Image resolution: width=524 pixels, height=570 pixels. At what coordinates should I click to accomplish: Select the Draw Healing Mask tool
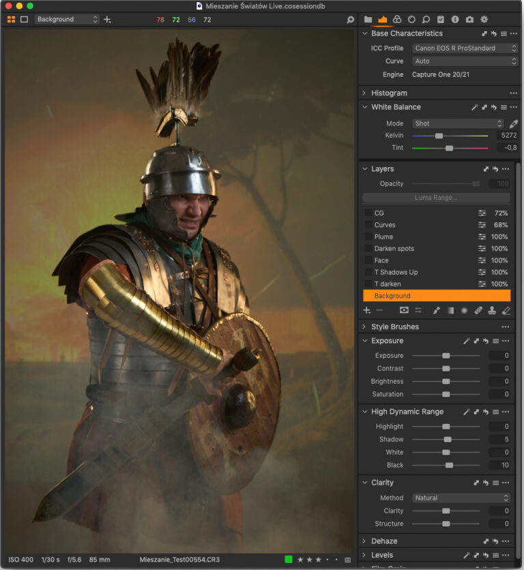tap(478, 310)
